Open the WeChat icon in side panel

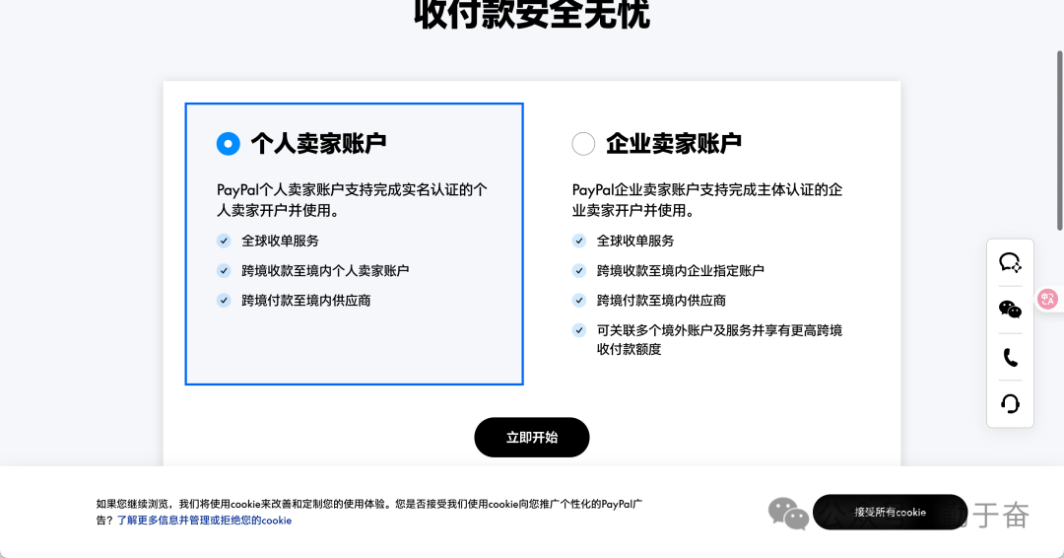[1011, 310]
